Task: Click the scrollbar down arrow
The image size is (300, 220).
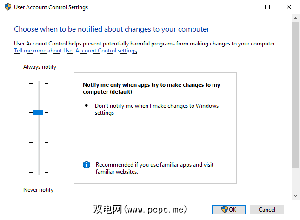Action: pyautogui.click(x=295, y=195)
